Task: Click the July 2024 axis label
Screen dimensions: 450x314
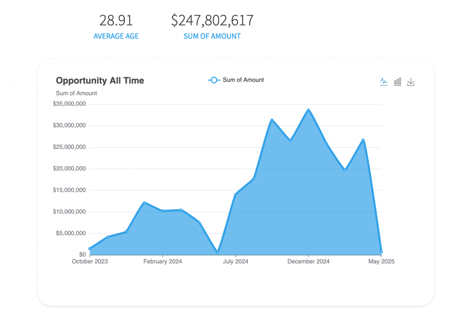Action: pos(236,261)
